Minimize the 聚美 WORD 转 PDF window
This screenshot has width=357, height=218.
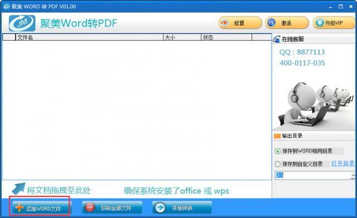point(330,7)
